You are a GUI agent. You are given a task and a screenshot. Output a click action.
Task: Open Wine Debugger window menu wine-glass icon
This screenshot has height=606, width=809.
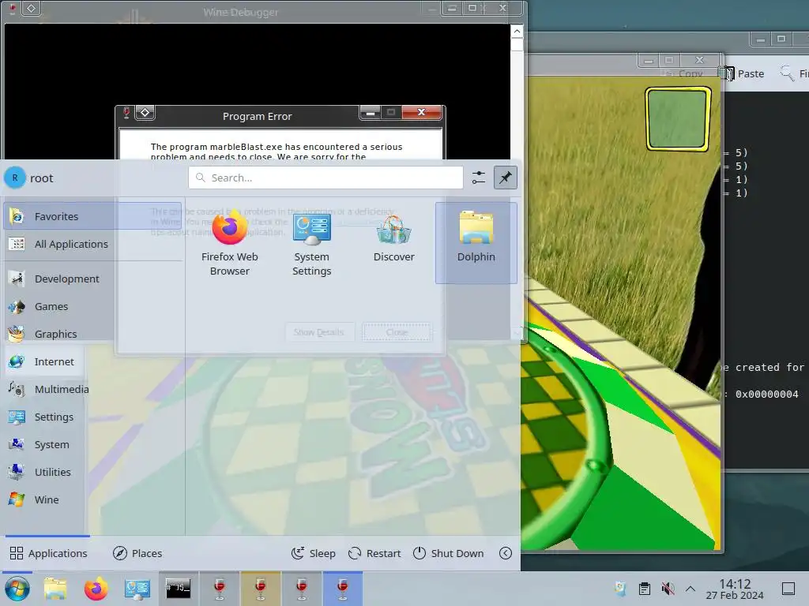13,8
